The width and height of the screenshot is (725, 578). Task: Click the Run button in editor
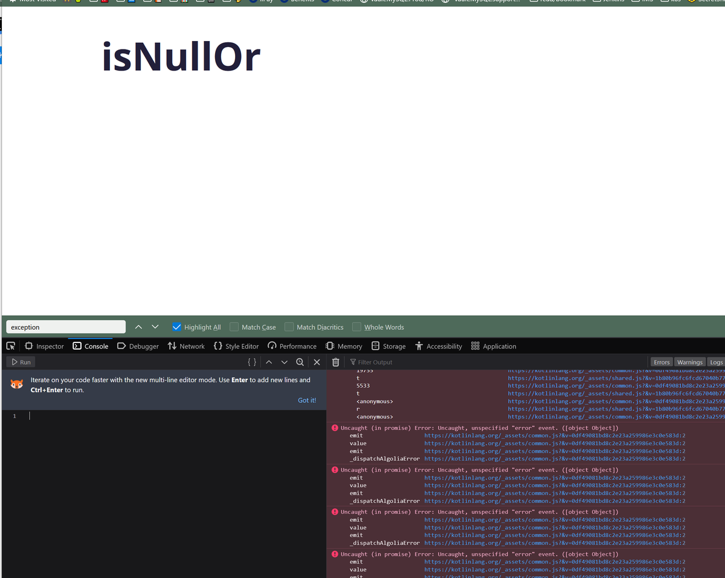pyautogui.click(x=21, y=362)
